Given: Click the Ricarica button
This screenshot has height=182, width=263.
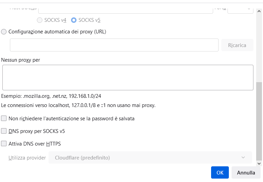Looking at the screenshot, I should 237,45.
